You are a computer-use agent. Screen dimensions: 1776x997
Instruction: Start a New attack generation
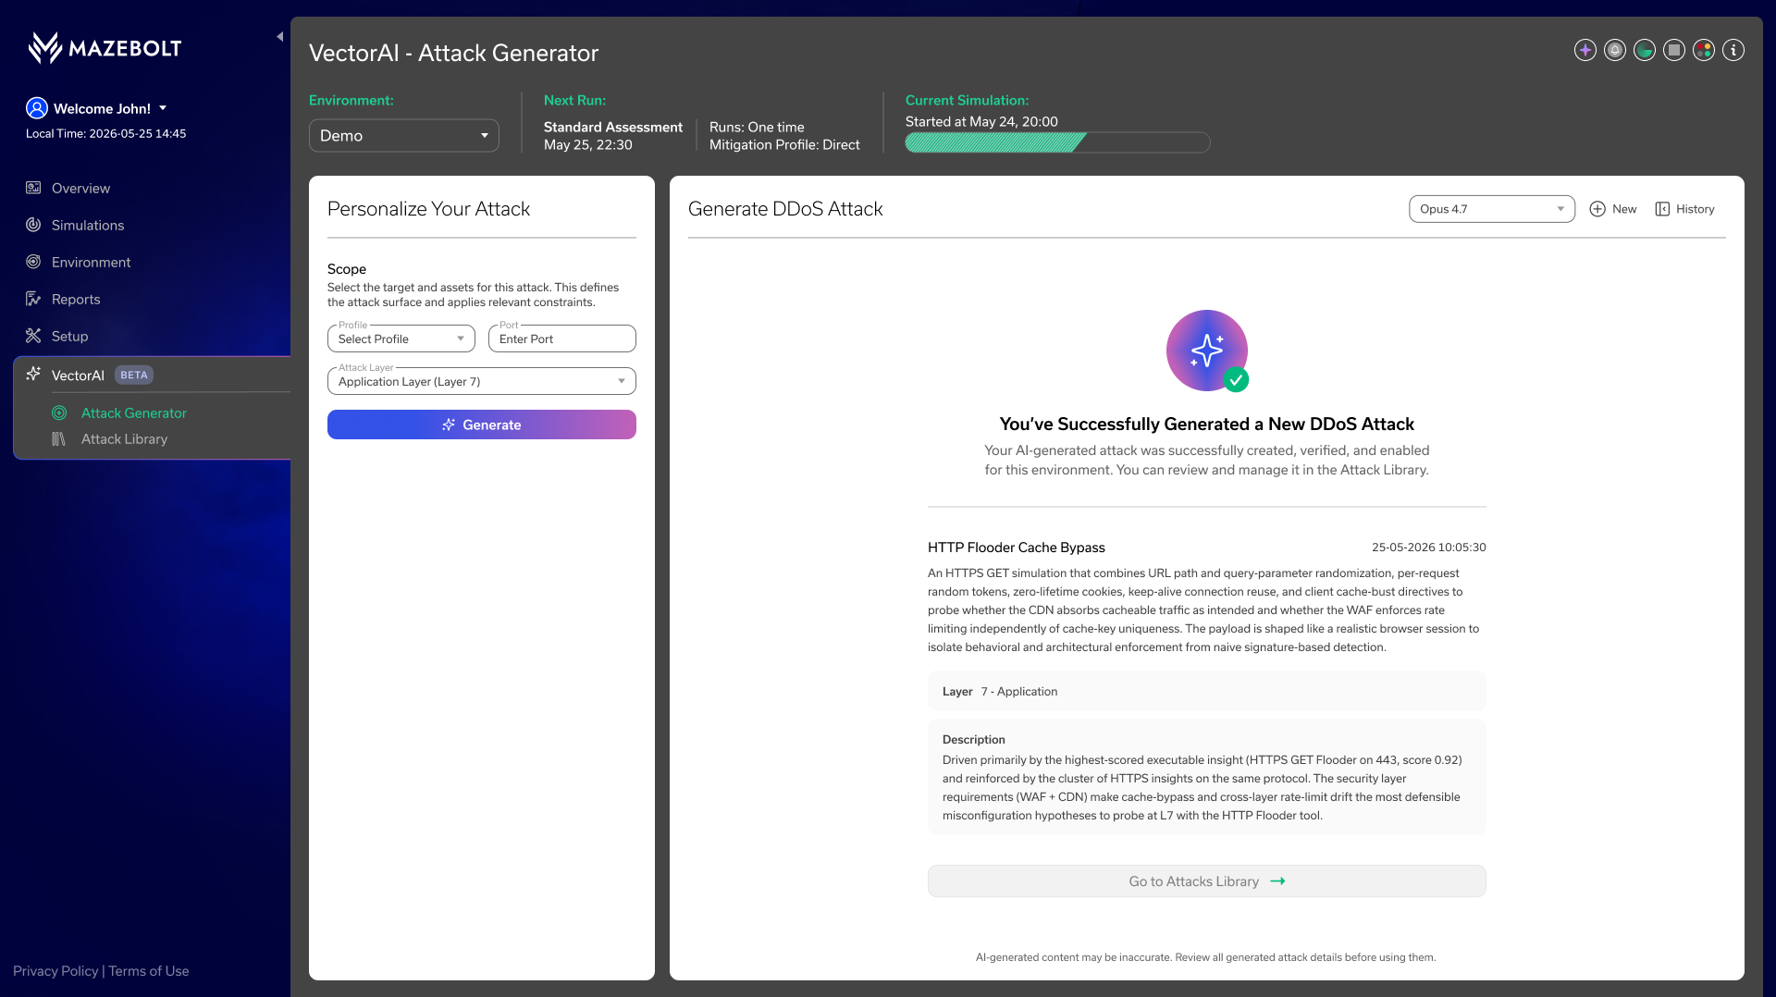[1613, 209]
